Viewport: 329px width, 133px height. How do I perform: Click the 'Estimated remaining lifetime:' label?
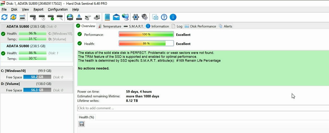click(99, 96)
